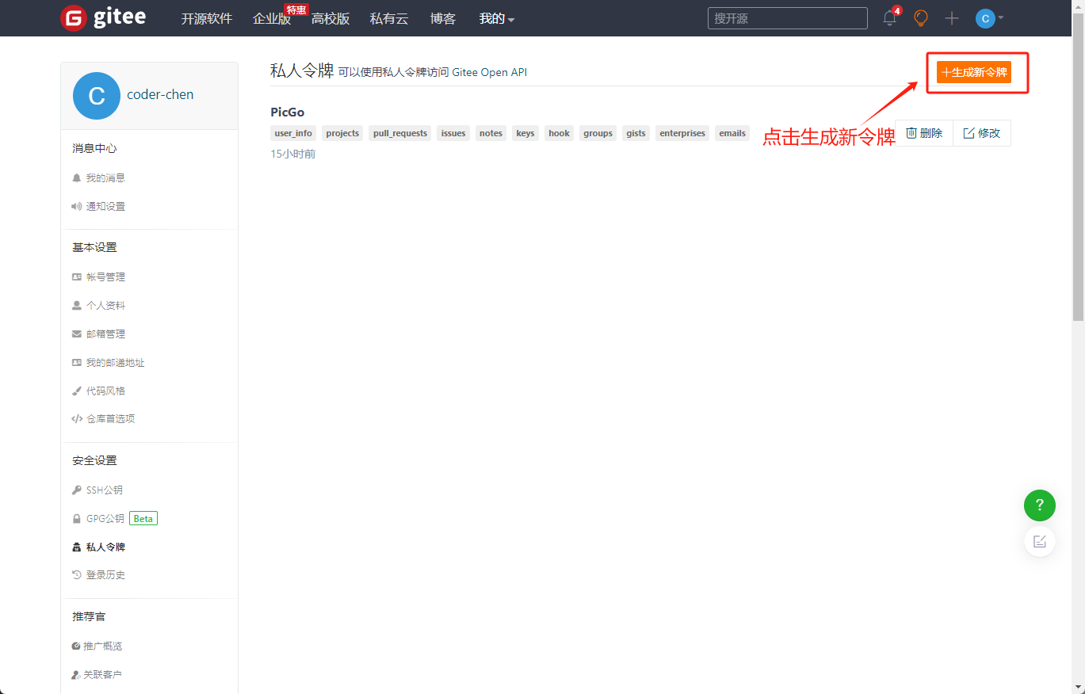1085x694 pixels.
Task: Open 代码风格 settings
Action: coord(105,391)
